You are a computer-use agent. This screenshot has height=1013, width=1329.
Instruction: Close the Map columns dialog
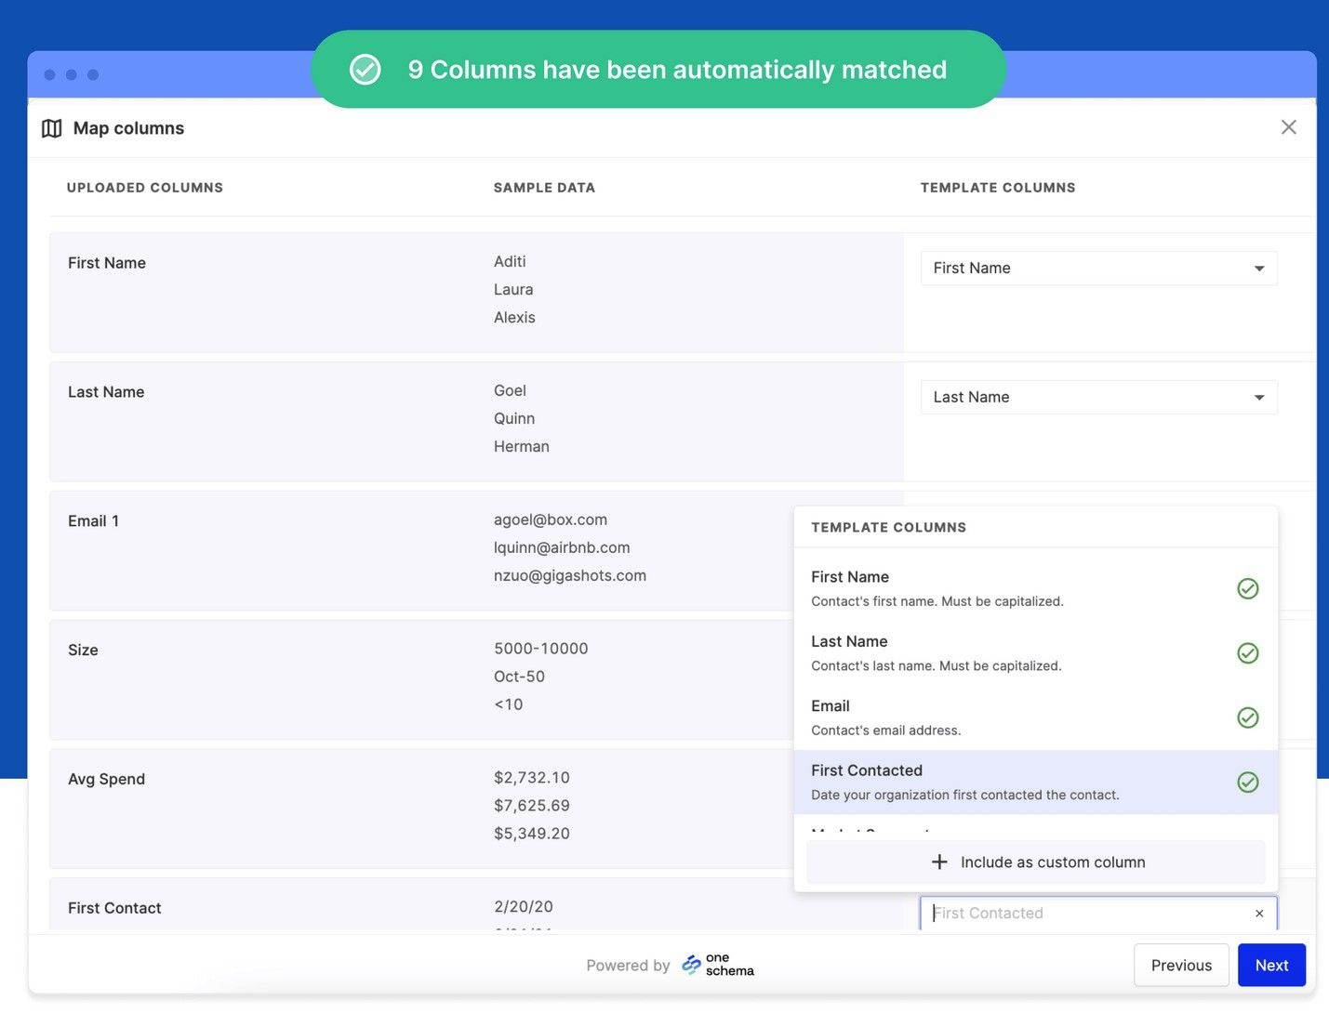(x=1288, y=127)
